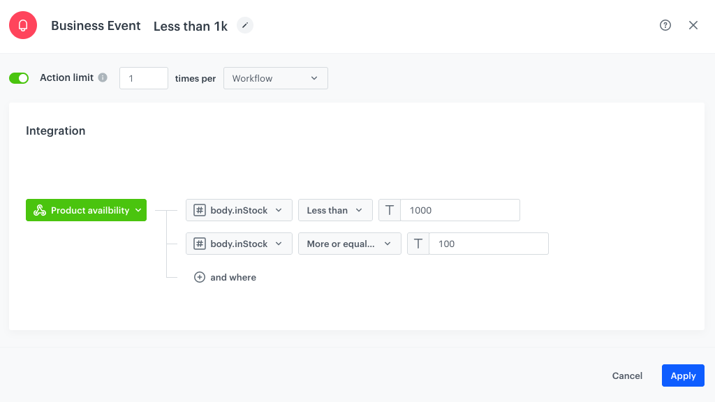The height and width of the screenshot is (402, 715).
Task: Open the Less than operator dropdown
Action: coord(335,209)
